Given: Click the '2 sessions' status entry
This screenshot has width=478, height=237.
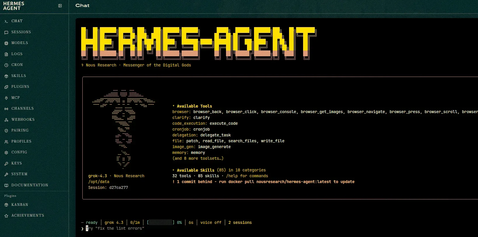Looking at the screenshot, I should (x=240, y=223).
